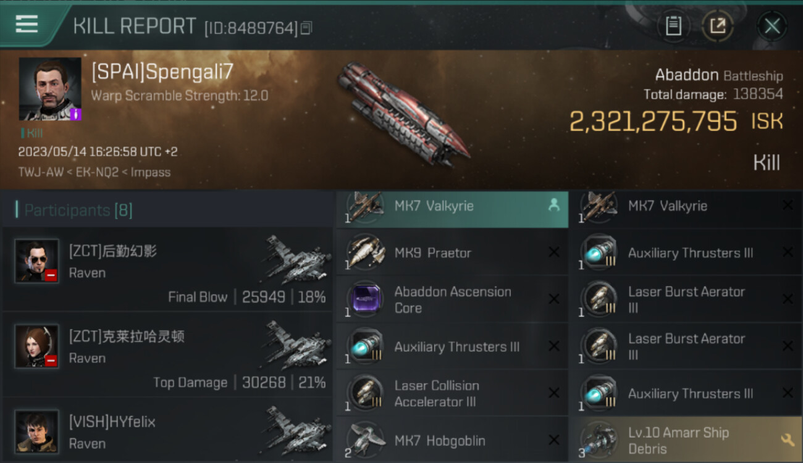The image size is (803, 463).
Task: Click the TWJ-AW system link
Action: pos(41,172)
